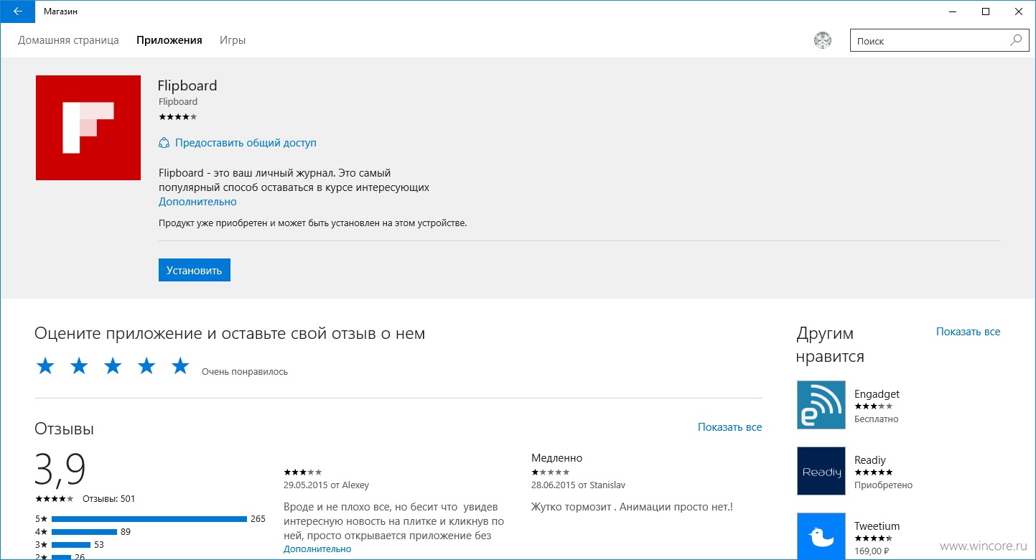Click the Медленно review title

click(556, 458)
